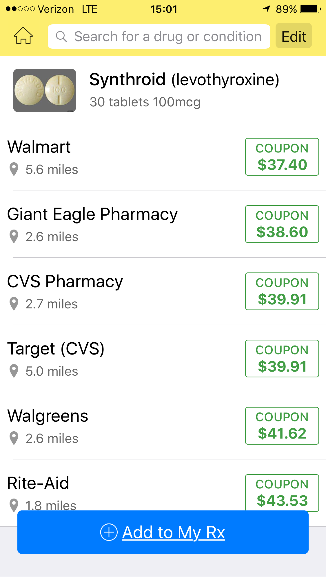Open the Rite-Aid $43.53 coupon
Screen dimensions: 326x580
tap(282, 493)
